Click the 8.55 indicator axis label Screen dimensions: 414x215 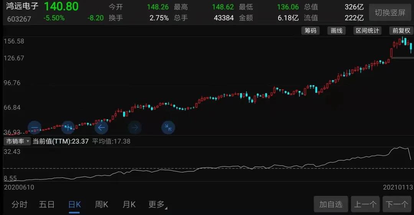[10, 178]
